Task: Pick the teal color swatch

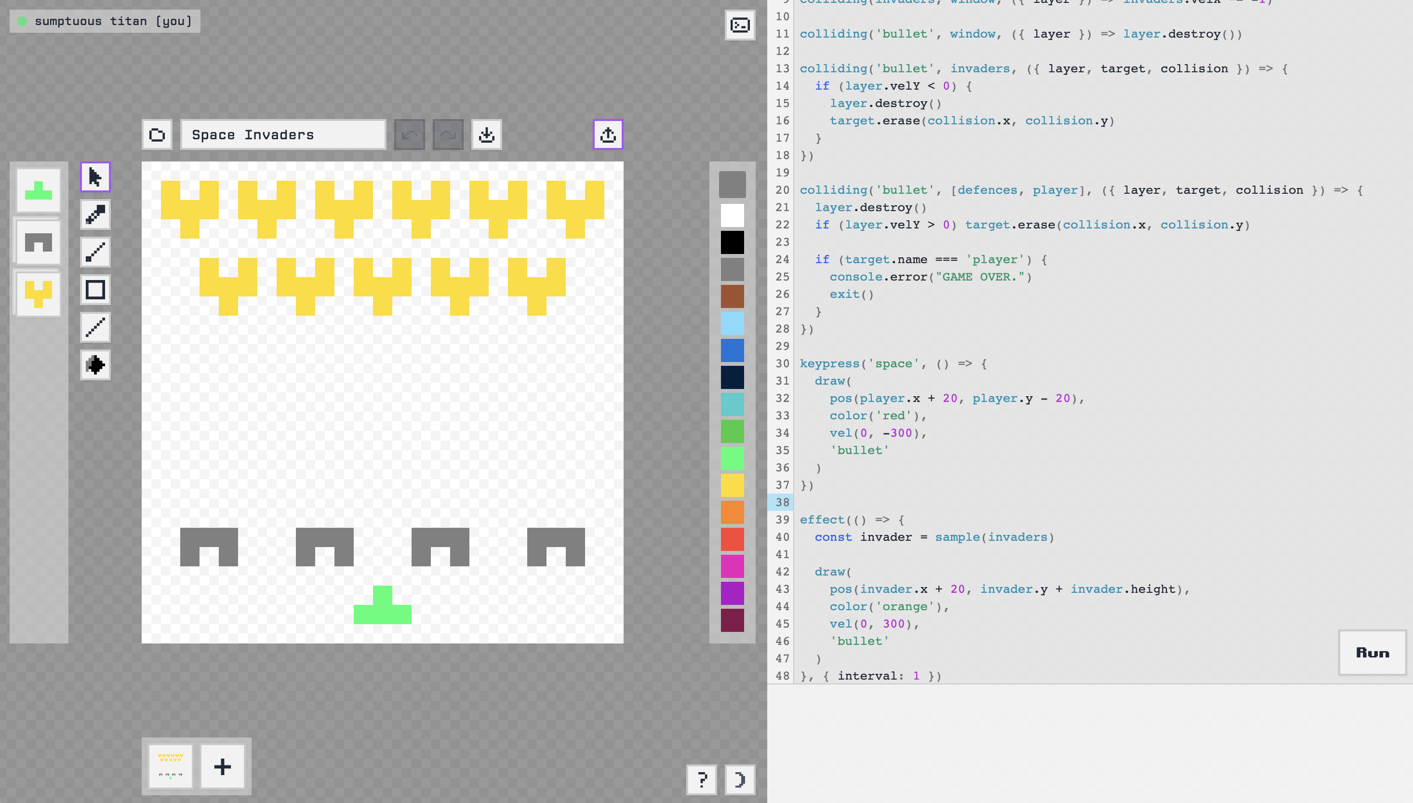Action: [x=733, y=405]
